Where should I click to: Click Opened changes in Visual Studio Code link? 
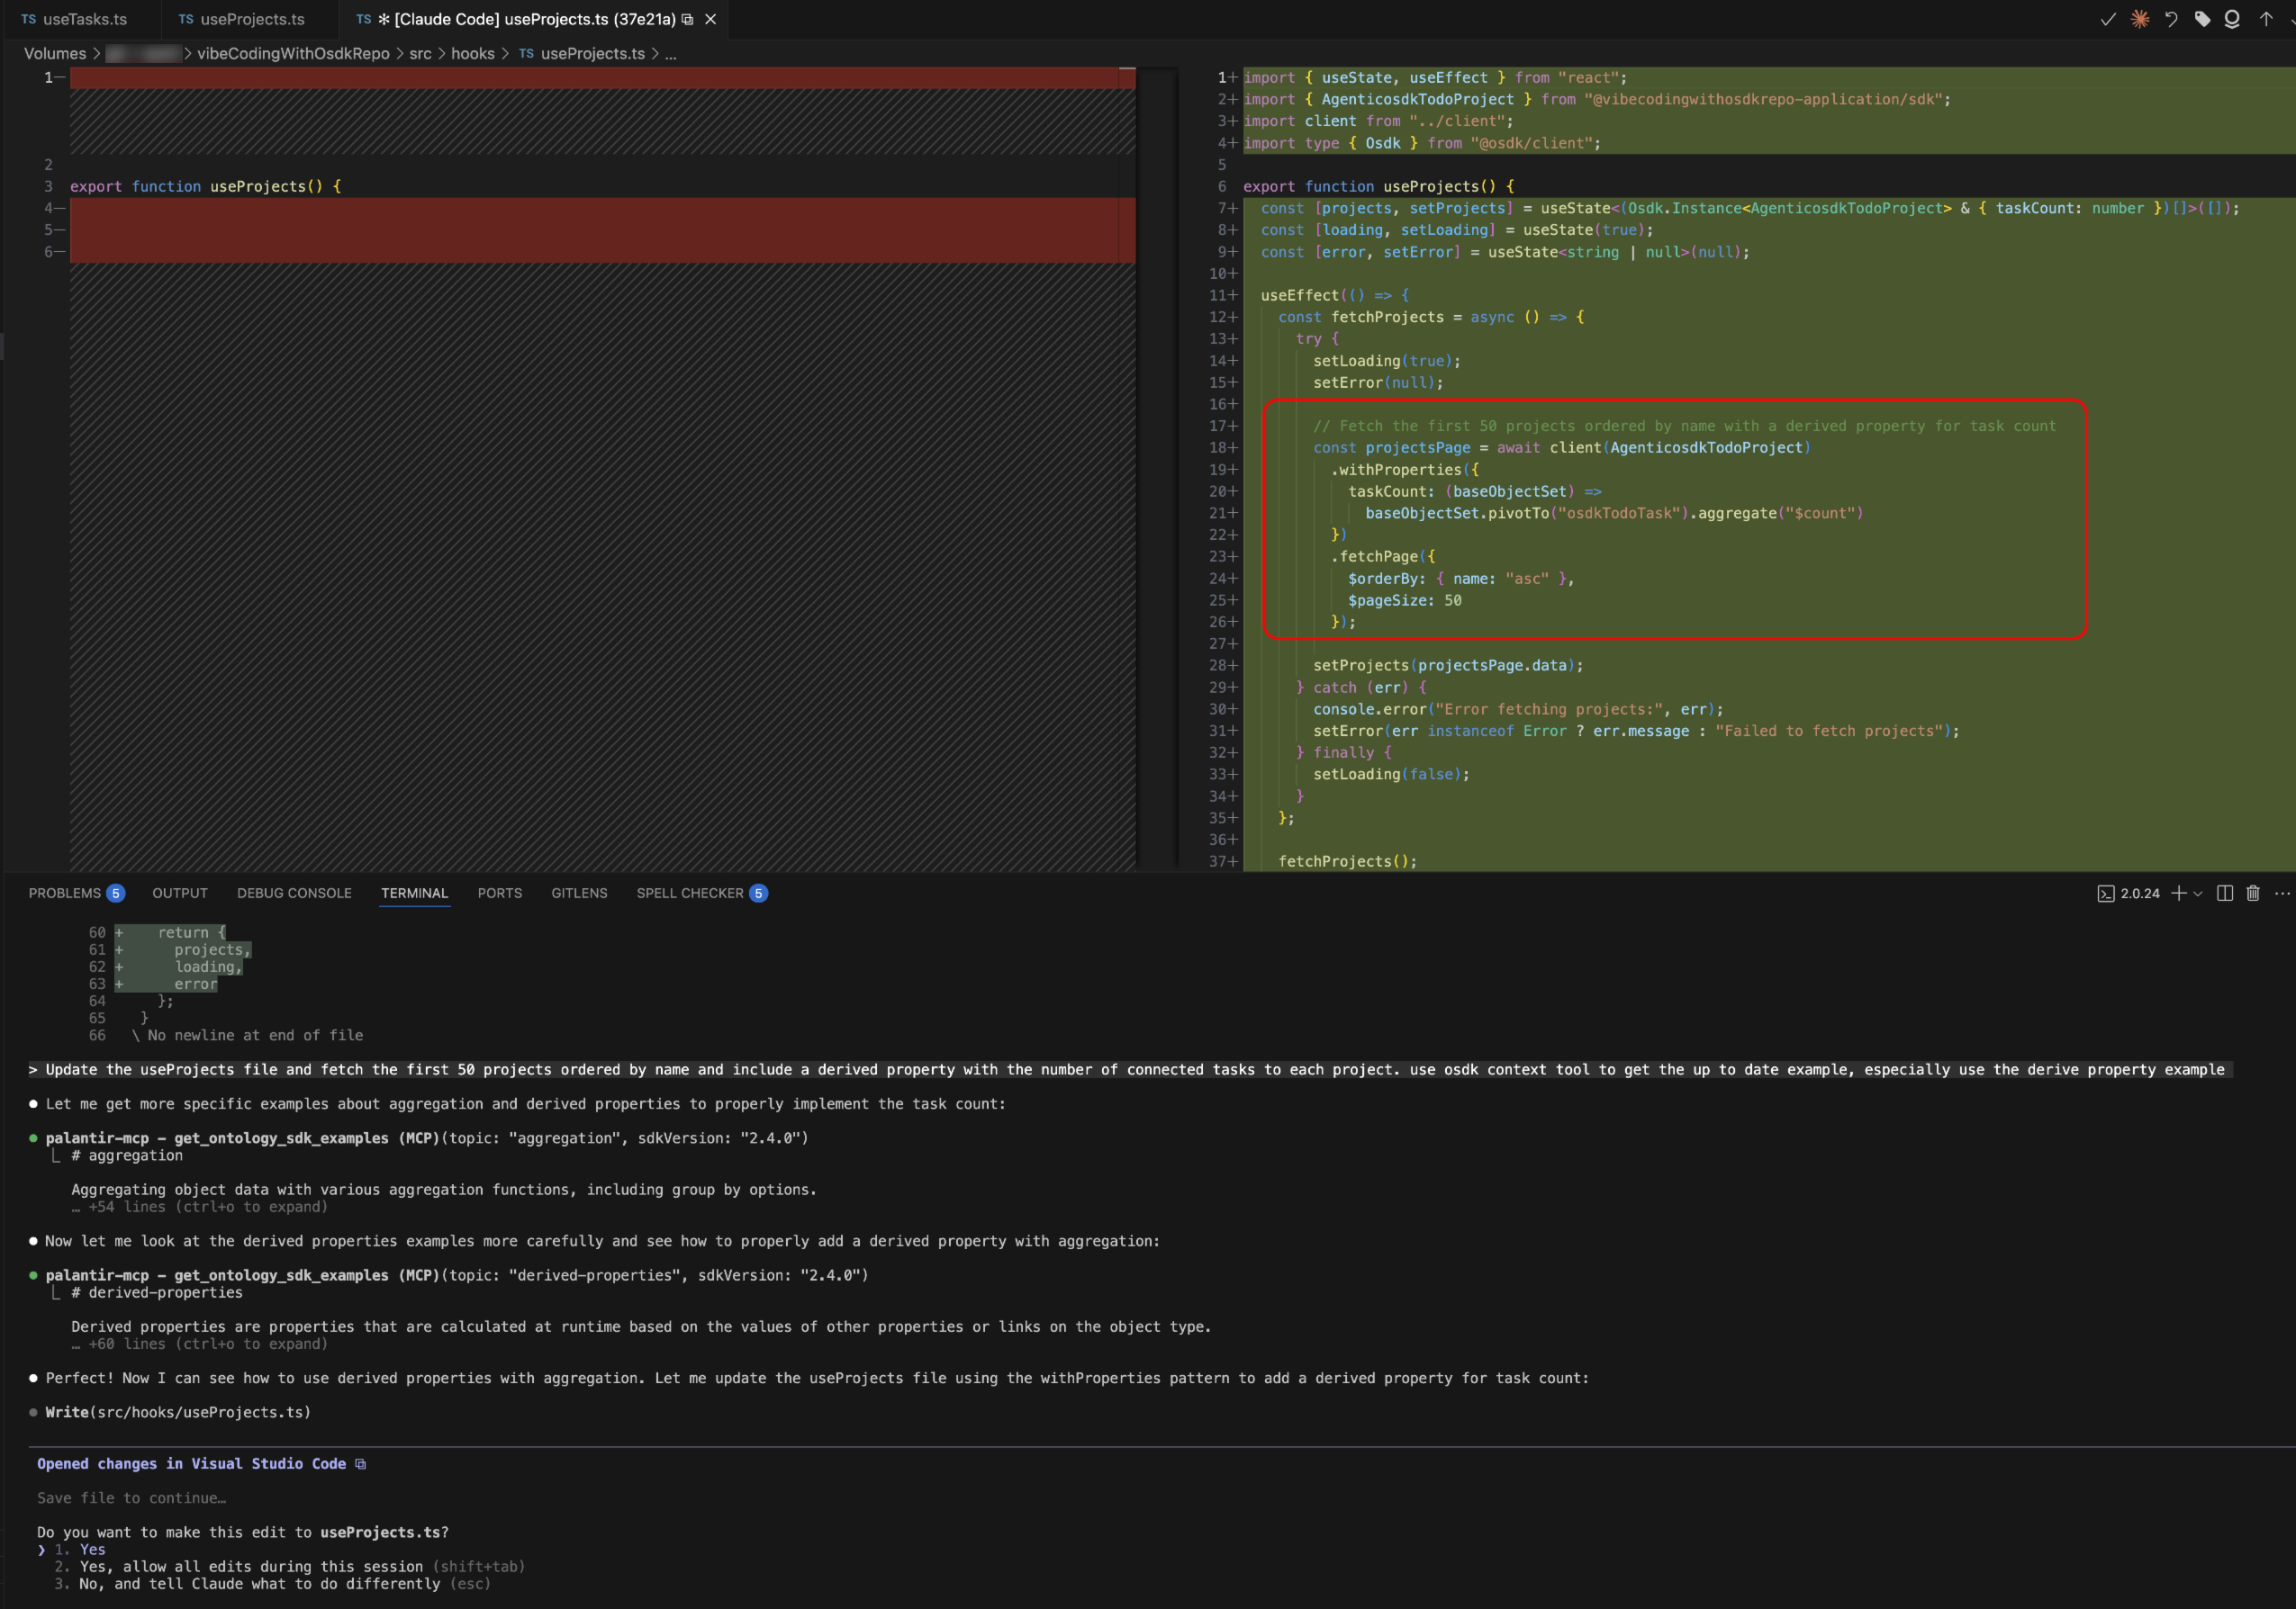click(191, 1464)
